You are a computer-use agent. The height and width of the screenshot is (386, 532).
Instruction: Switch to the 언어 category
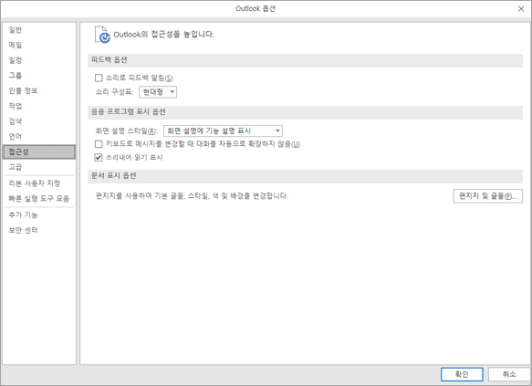click(38, 137)
